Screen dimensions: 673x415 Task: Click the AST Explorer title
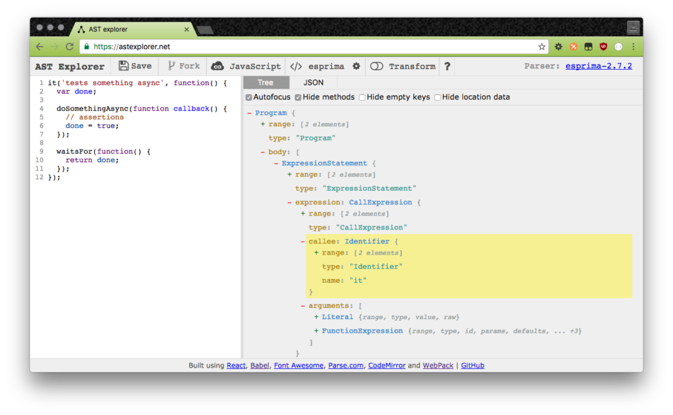(x=70, y=66)
